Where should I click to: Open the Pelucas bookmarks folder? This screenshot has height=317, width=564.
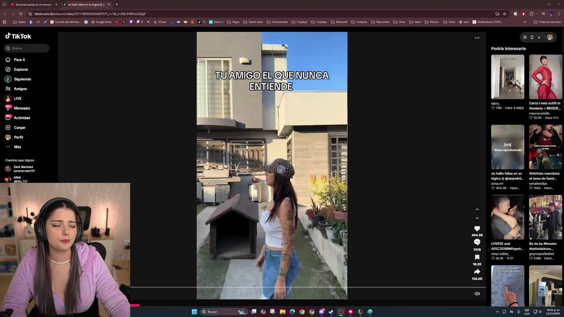click(x=432, y=22)
